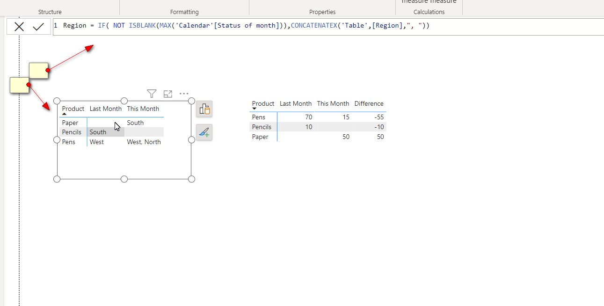Click Pencils in the Difference table

point(262,127)
